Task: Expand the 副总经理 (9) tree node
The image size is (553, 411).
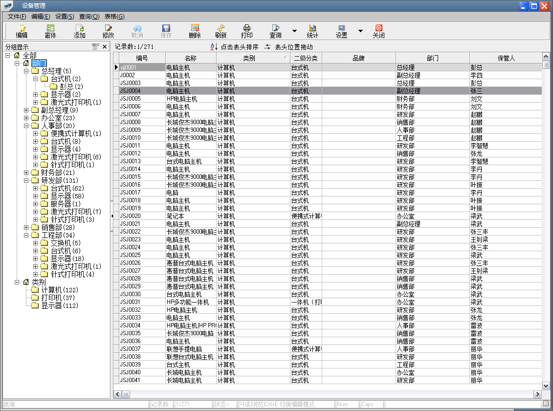Action: [x=26, y=110]
